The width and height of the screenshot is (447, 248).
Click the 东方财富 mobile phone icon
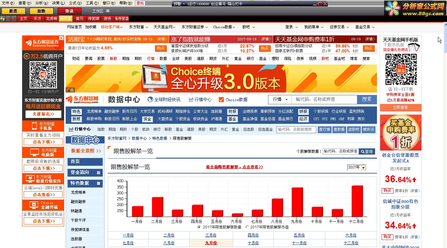35,126
